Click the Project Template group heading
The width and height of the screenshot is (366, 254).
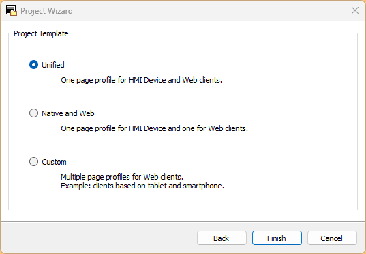(x=41, y=33)
